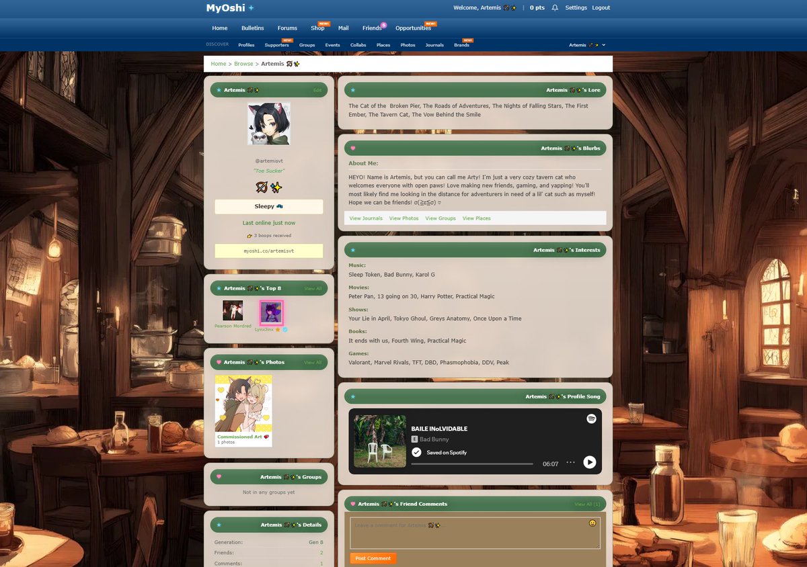Seek on the Spotify progress bar

pos(472,464)
